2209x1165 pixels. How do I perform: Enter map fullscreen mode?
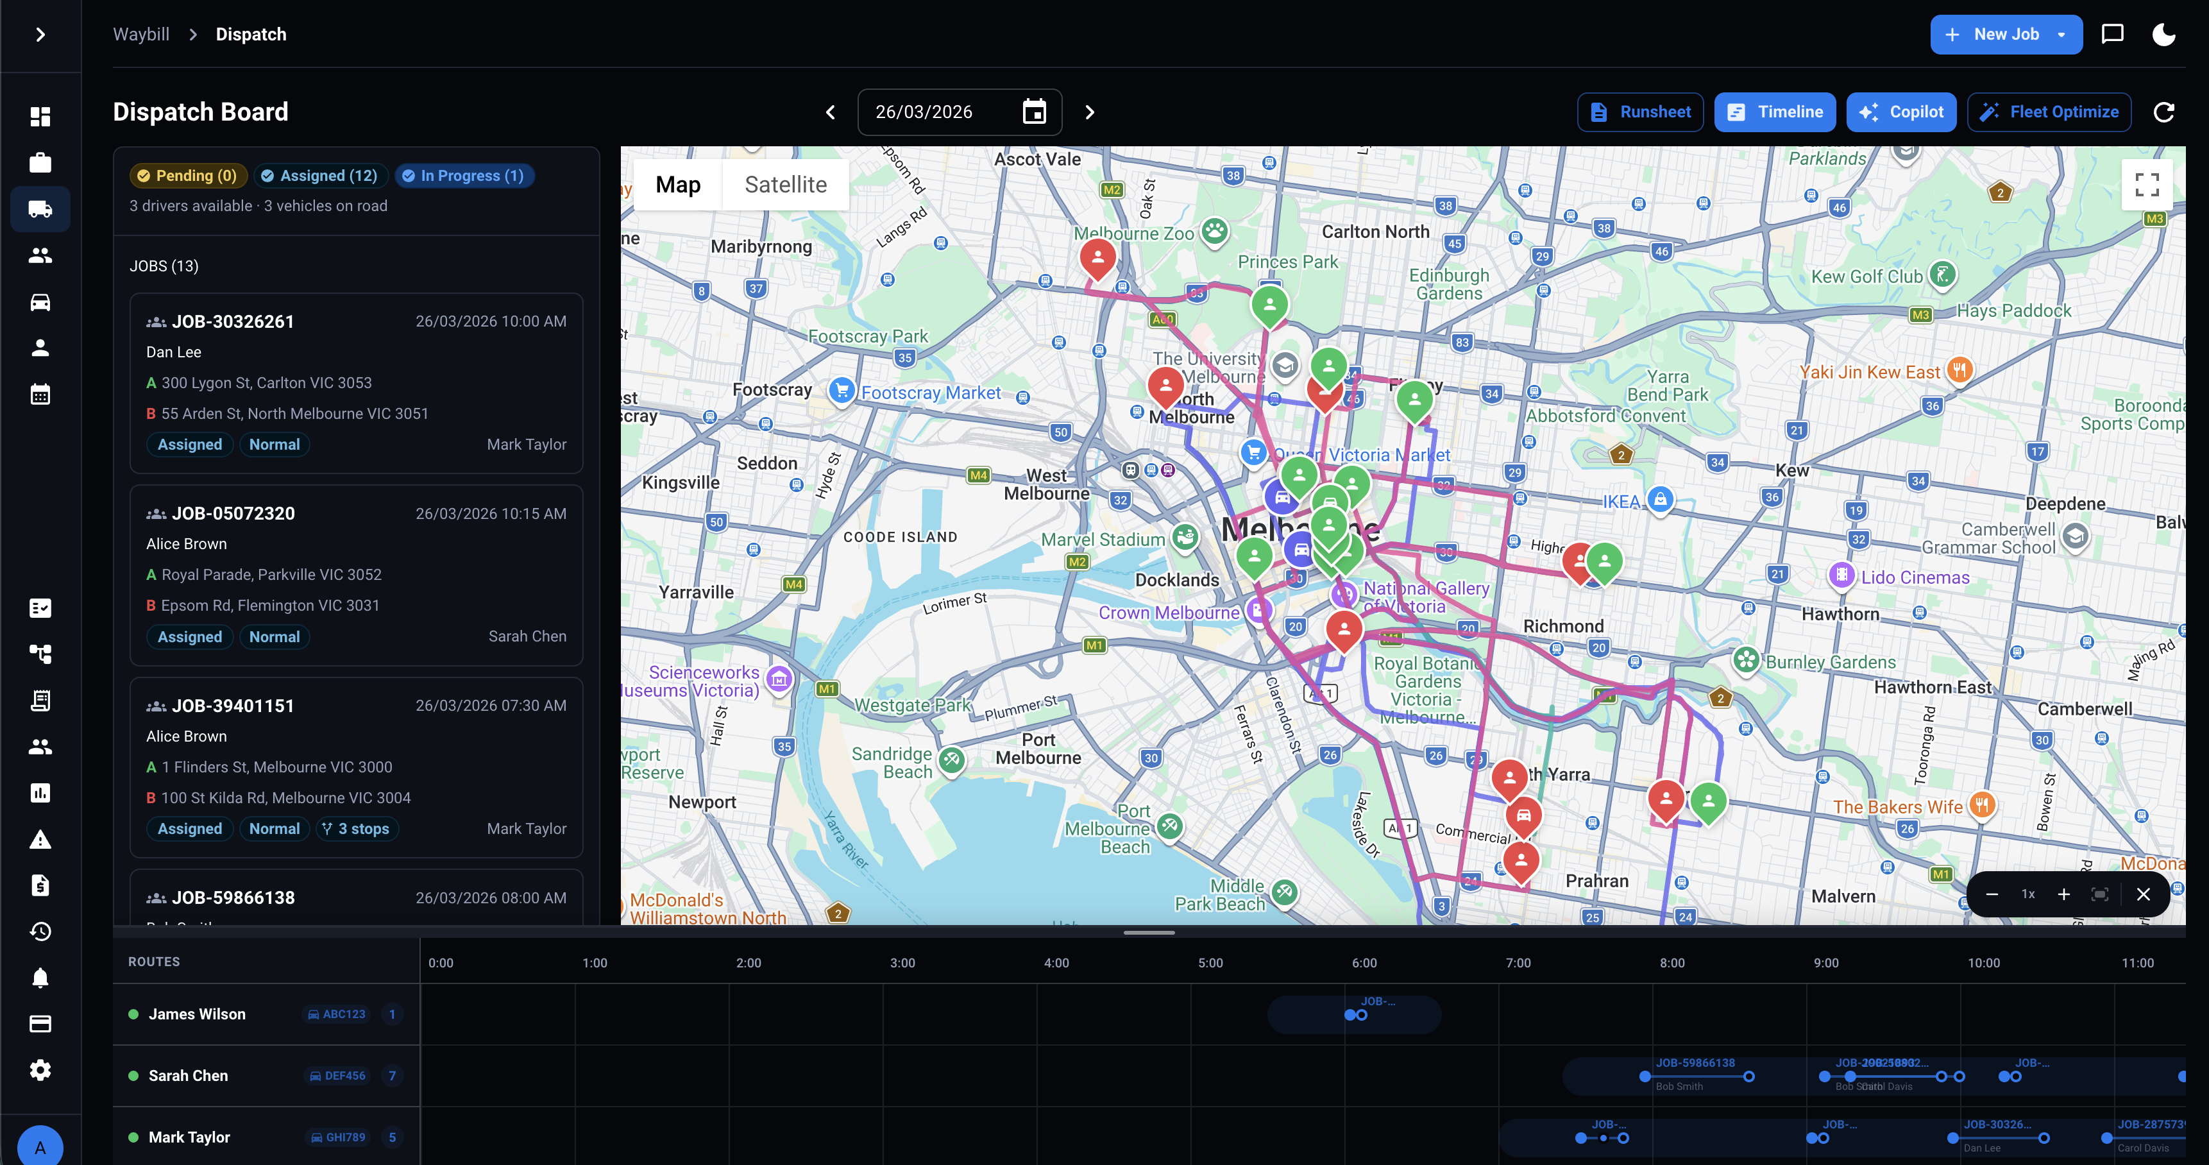pos(2146,185)
